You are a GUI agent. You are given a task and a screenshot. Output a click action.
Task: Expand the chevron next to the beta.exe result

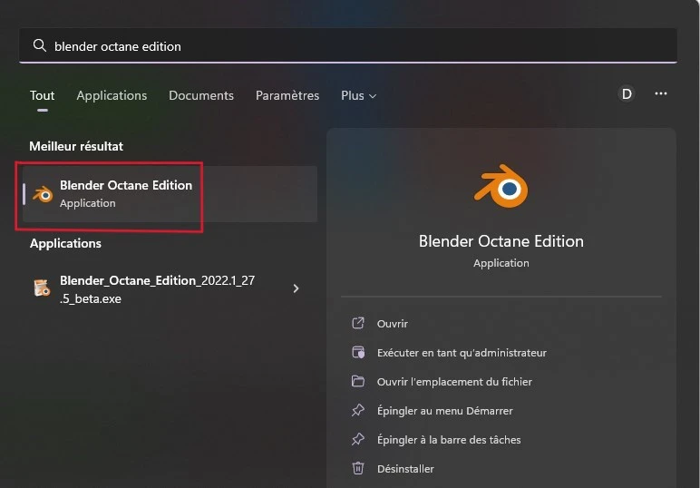click(x=296, y=288)
